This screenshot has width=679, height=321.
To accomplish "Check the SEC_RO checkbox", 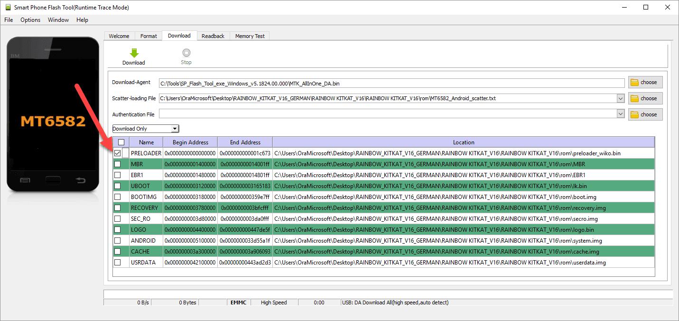I will click(x=118, y=218).
